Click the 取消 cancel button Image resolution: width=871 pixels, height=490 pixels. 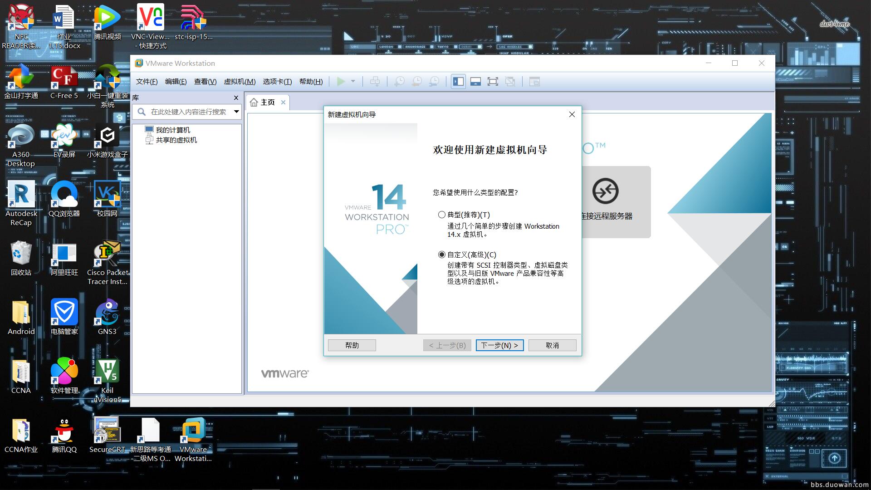pos(552,345)
